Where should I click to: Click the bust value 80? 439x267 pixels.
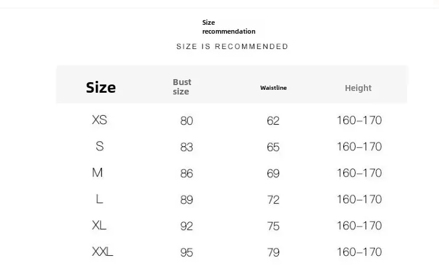pyautogui.click(x=186, y=121)
